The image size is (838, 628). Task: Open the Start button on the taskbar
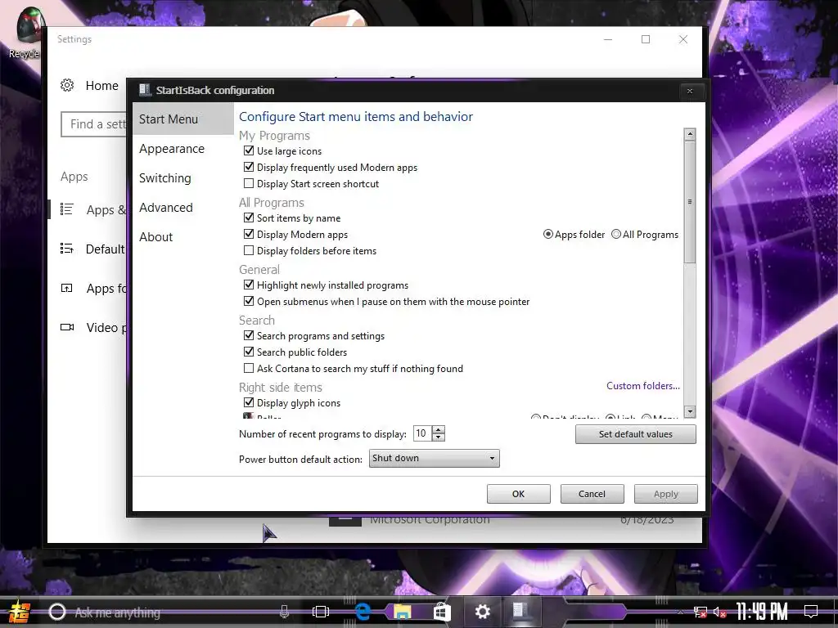click(x=20, y=612)
